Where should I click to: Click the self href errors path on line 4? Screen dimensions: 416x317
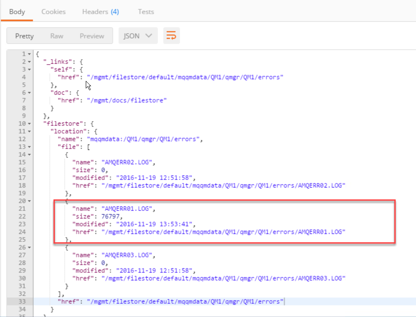[x=185, y=77]
